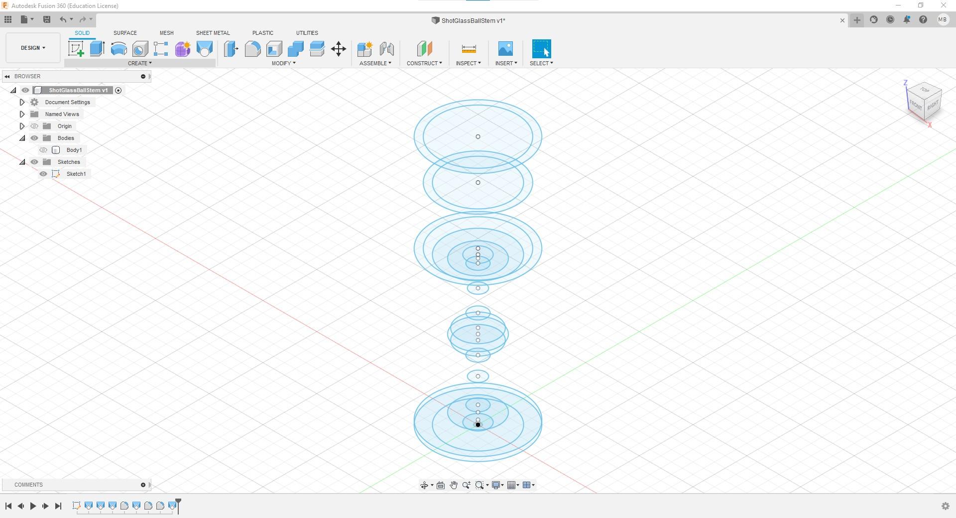Open the INSPECT dropdown menu
Image resolution: width=956 pixels, height=518 pixels.
click(x=469, y=63)
